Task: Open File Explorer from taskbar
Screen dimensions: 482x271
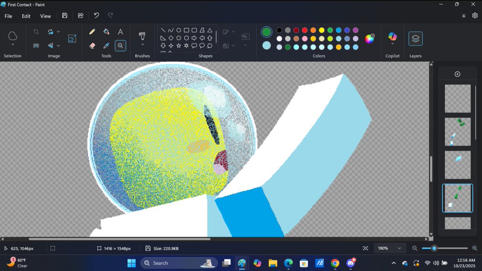Action: click(273, 263)
